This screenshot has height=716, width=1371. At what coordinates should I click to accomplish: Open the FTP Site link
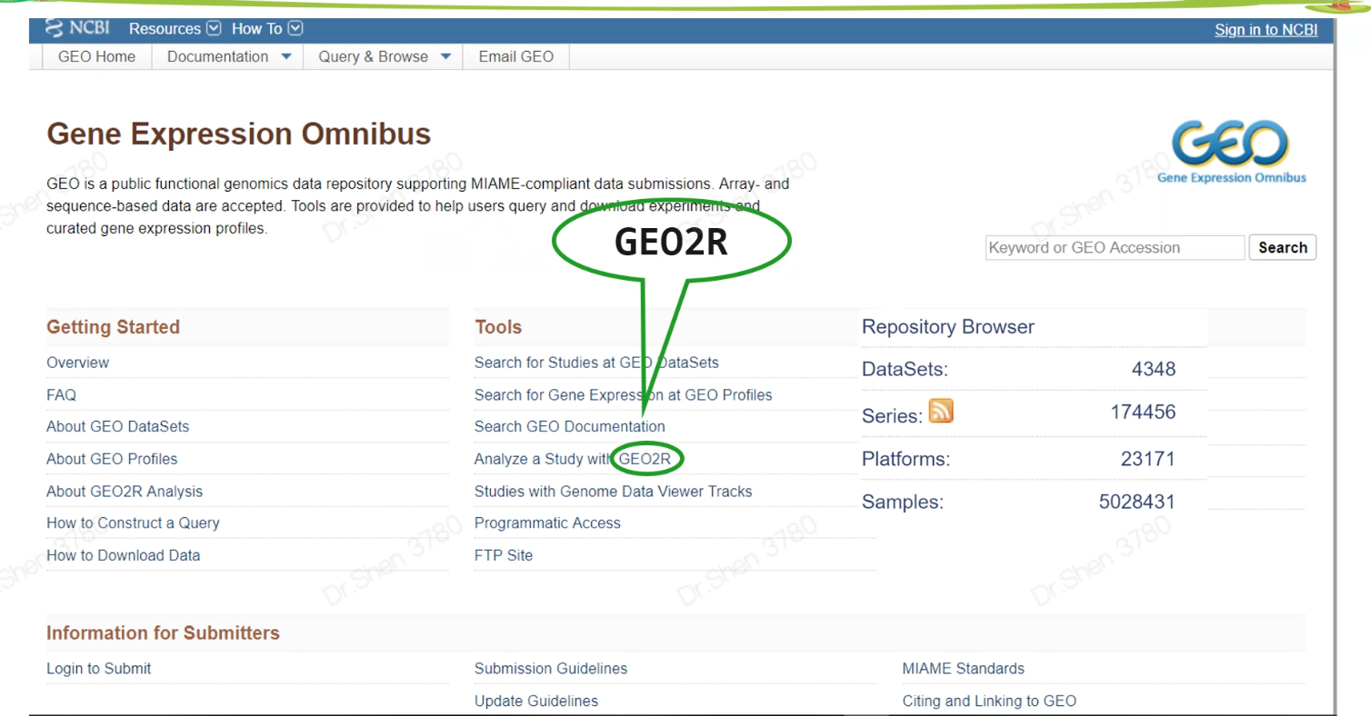[504, 555]
